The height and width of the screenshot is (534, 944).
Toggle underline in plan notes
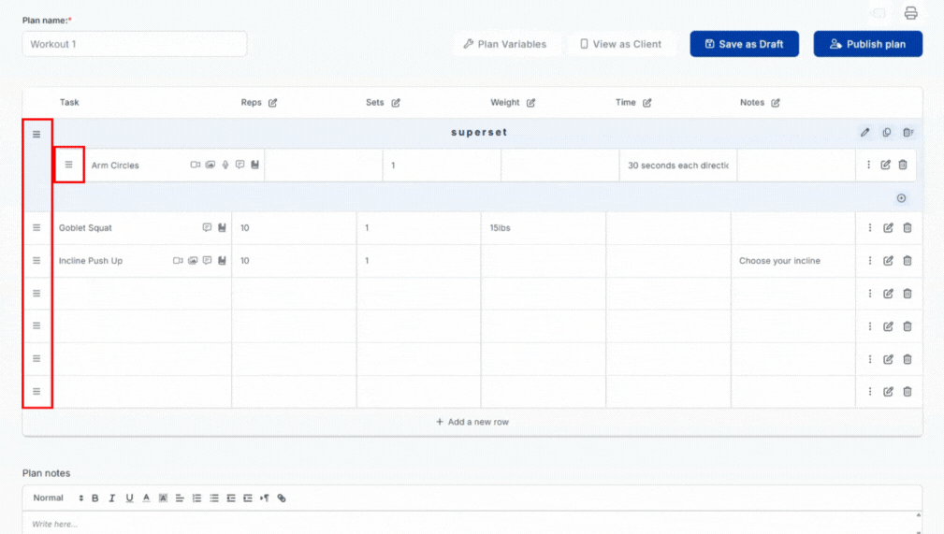tap(129, 498)
